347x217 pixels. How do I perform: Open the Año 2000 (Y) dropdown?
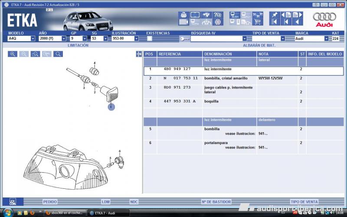pyautogui.click(x=64, y=39)
